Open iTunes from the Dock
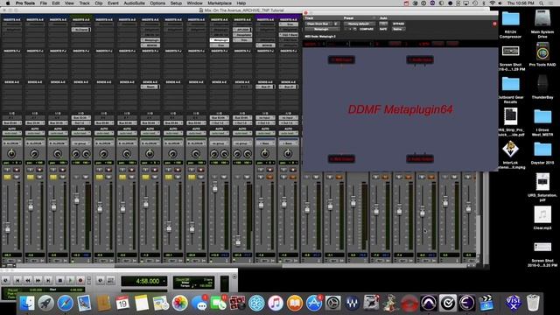 (276, 304)
